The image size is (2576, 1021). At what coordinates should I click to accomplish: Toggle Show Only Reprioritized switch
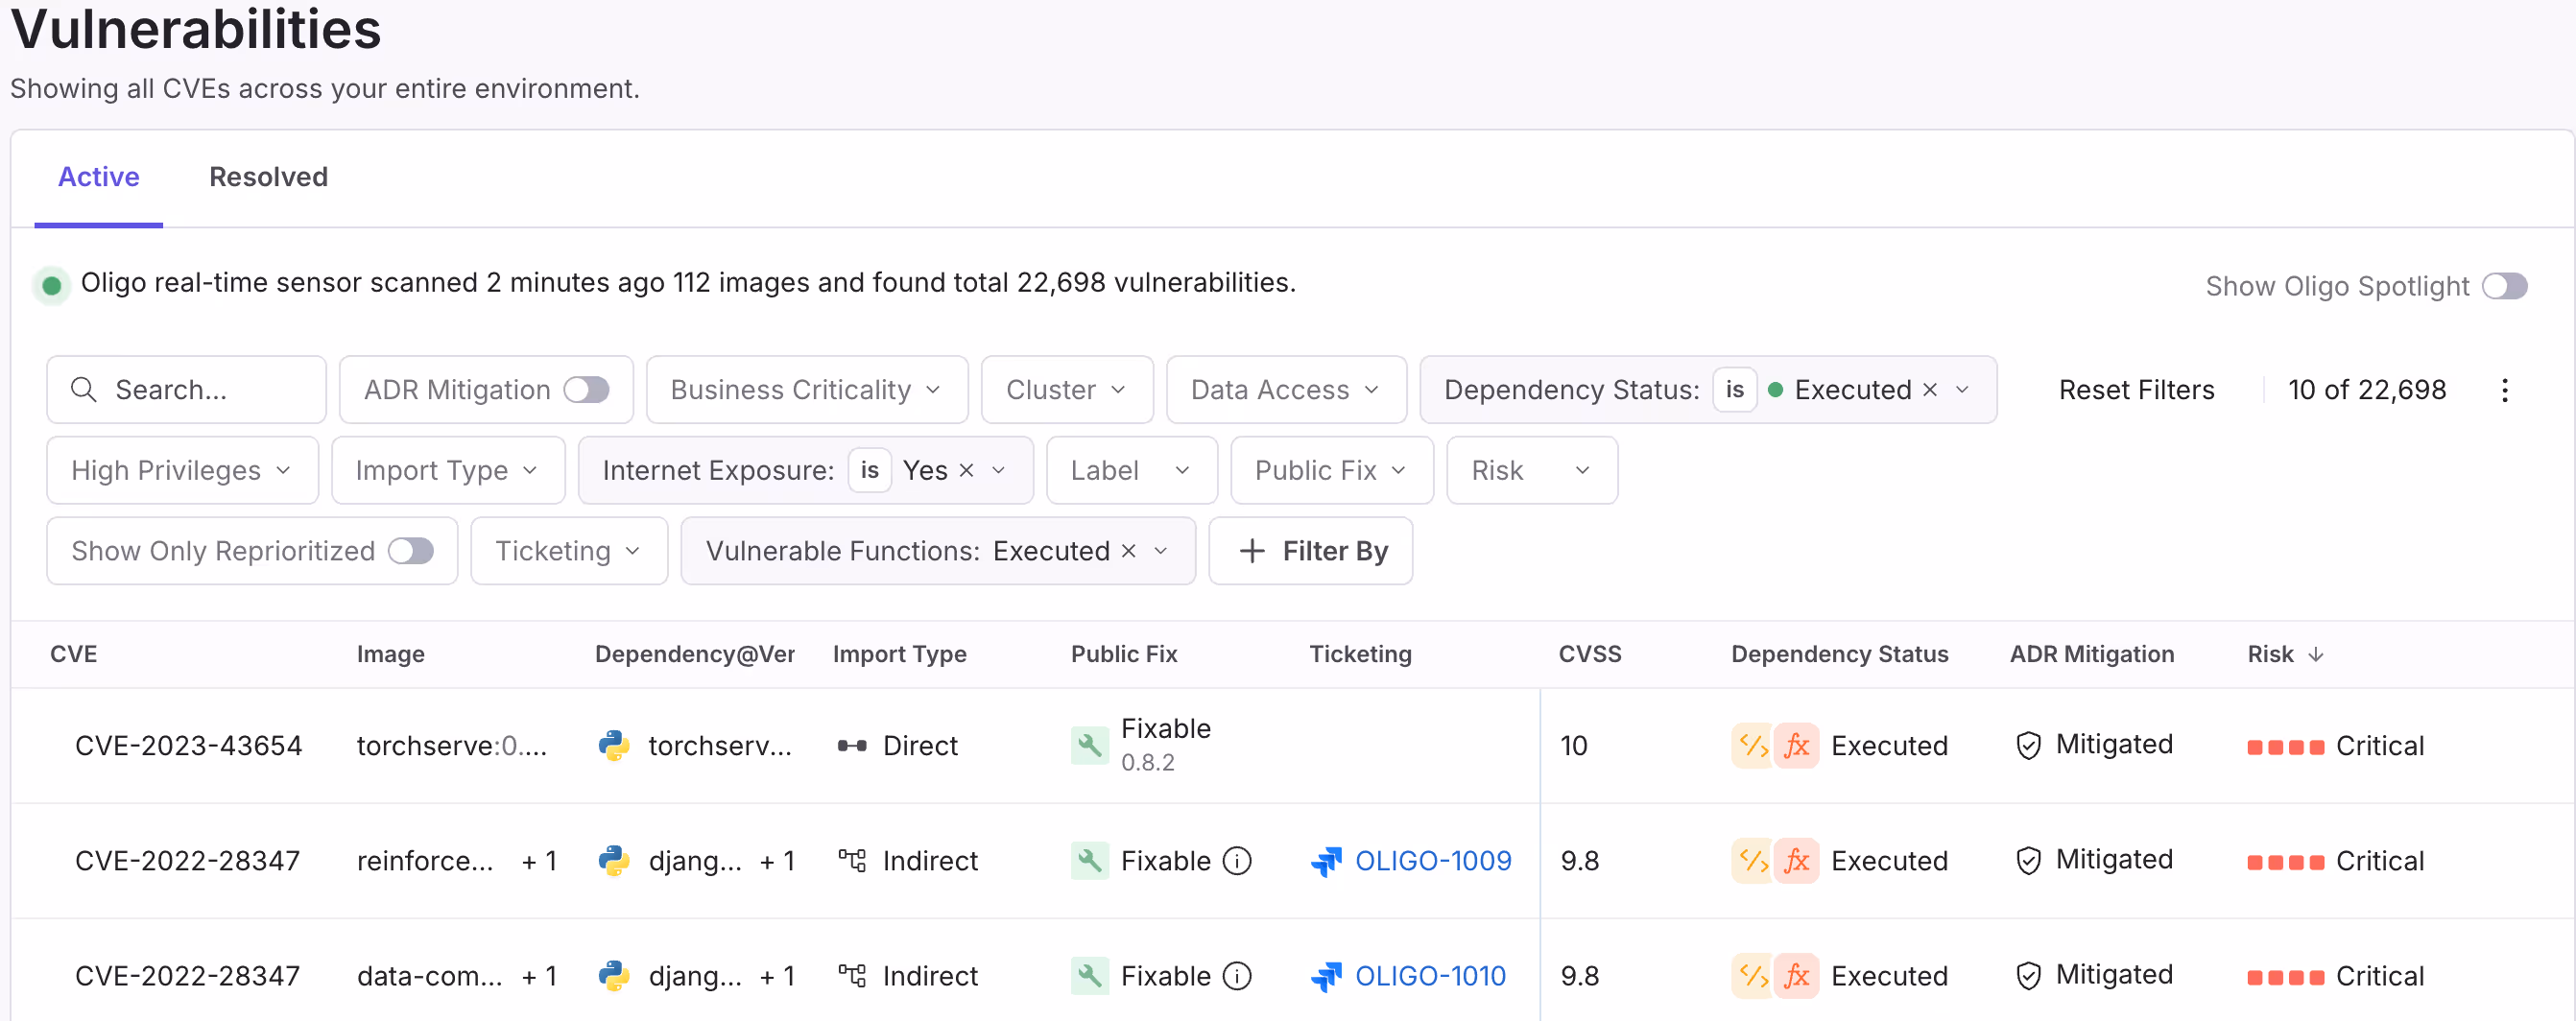click(411, 550)
